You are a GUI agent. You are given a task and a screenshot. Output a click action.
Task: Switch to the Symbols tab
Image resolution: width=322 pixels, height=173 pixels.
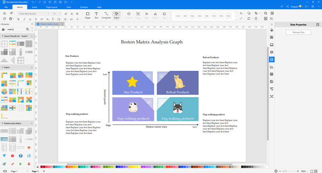coord(84,7)
